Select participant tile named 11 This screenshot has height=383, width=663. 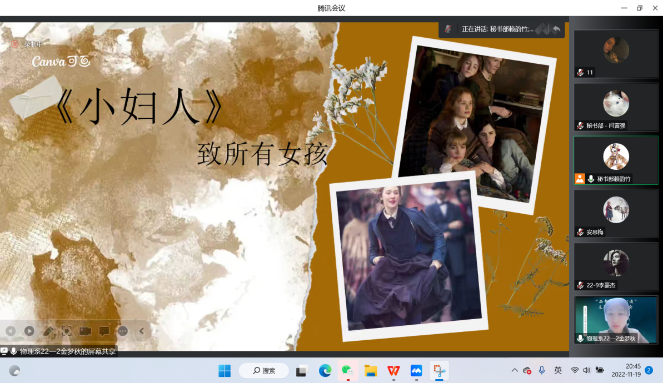click(616, 53)
